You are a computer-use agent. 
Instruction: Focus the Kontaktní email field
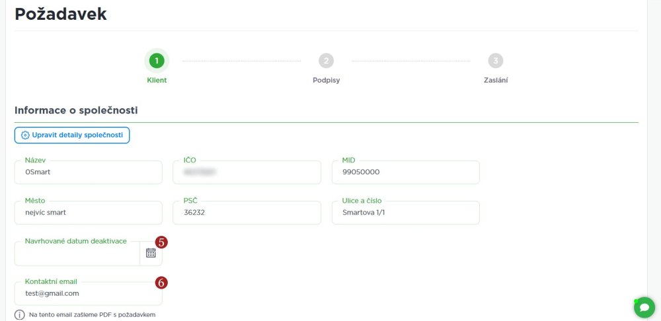[88, 293]
